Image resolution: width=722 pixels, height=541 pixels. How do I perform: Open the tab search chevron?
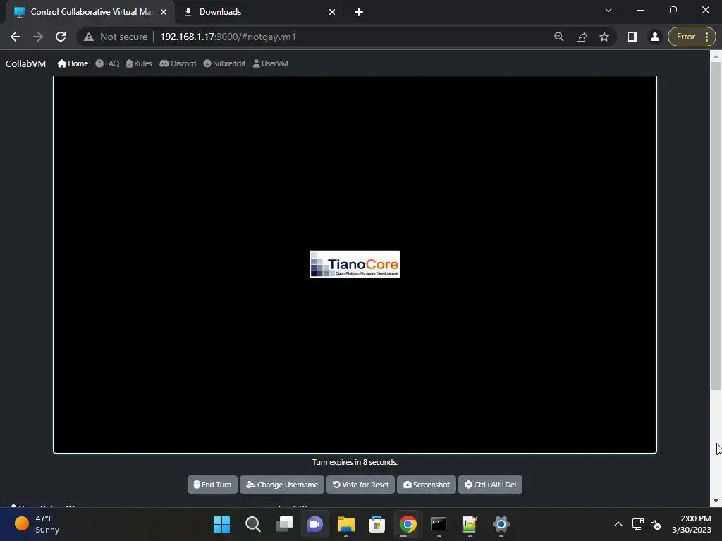tap(608, 10)
